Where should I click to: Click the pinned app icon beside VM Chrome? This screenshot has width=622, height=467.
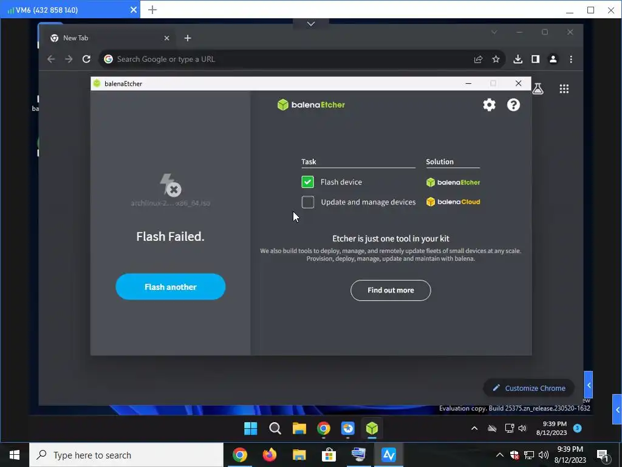click(348, 429)
